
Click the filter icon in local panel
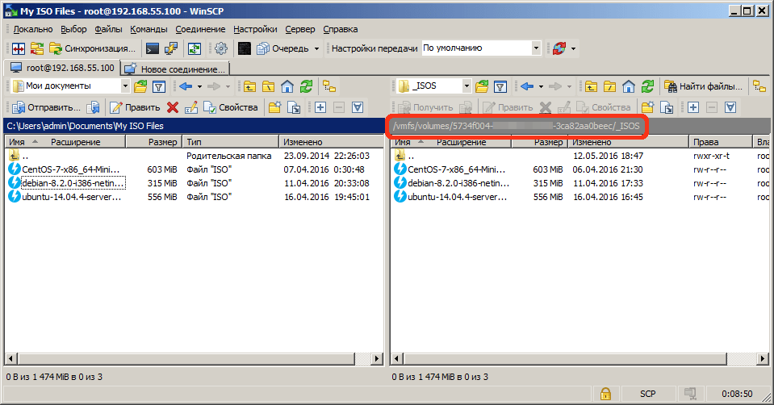(159, 86)
